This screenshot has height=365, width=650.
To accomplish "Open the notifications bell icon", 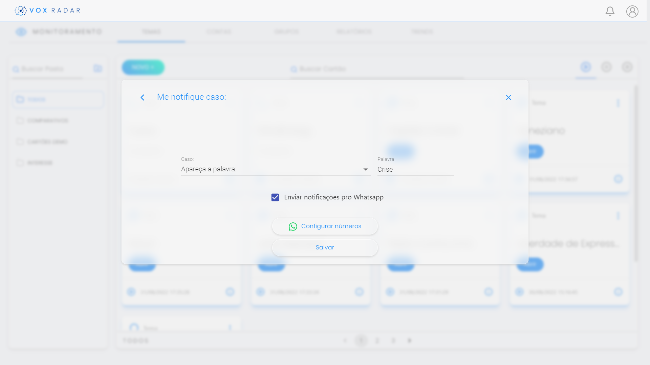I will click(610, 11).
